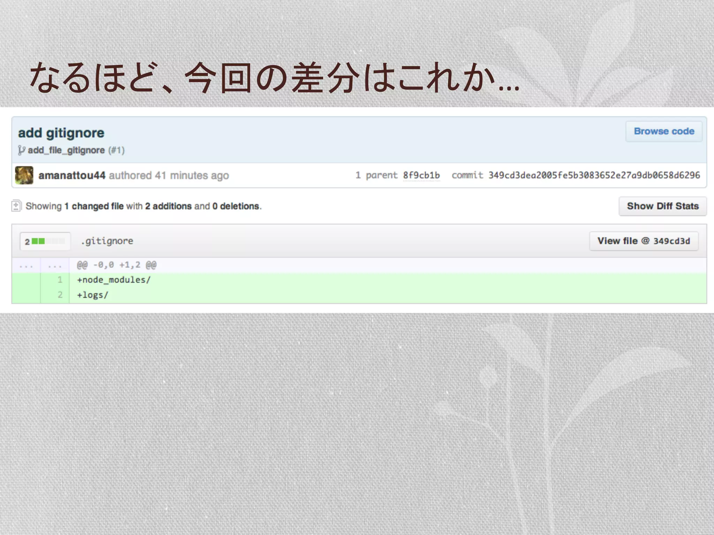Click the Show Diff Stats button
Screen dimensions: 714x535
(663, 206)
